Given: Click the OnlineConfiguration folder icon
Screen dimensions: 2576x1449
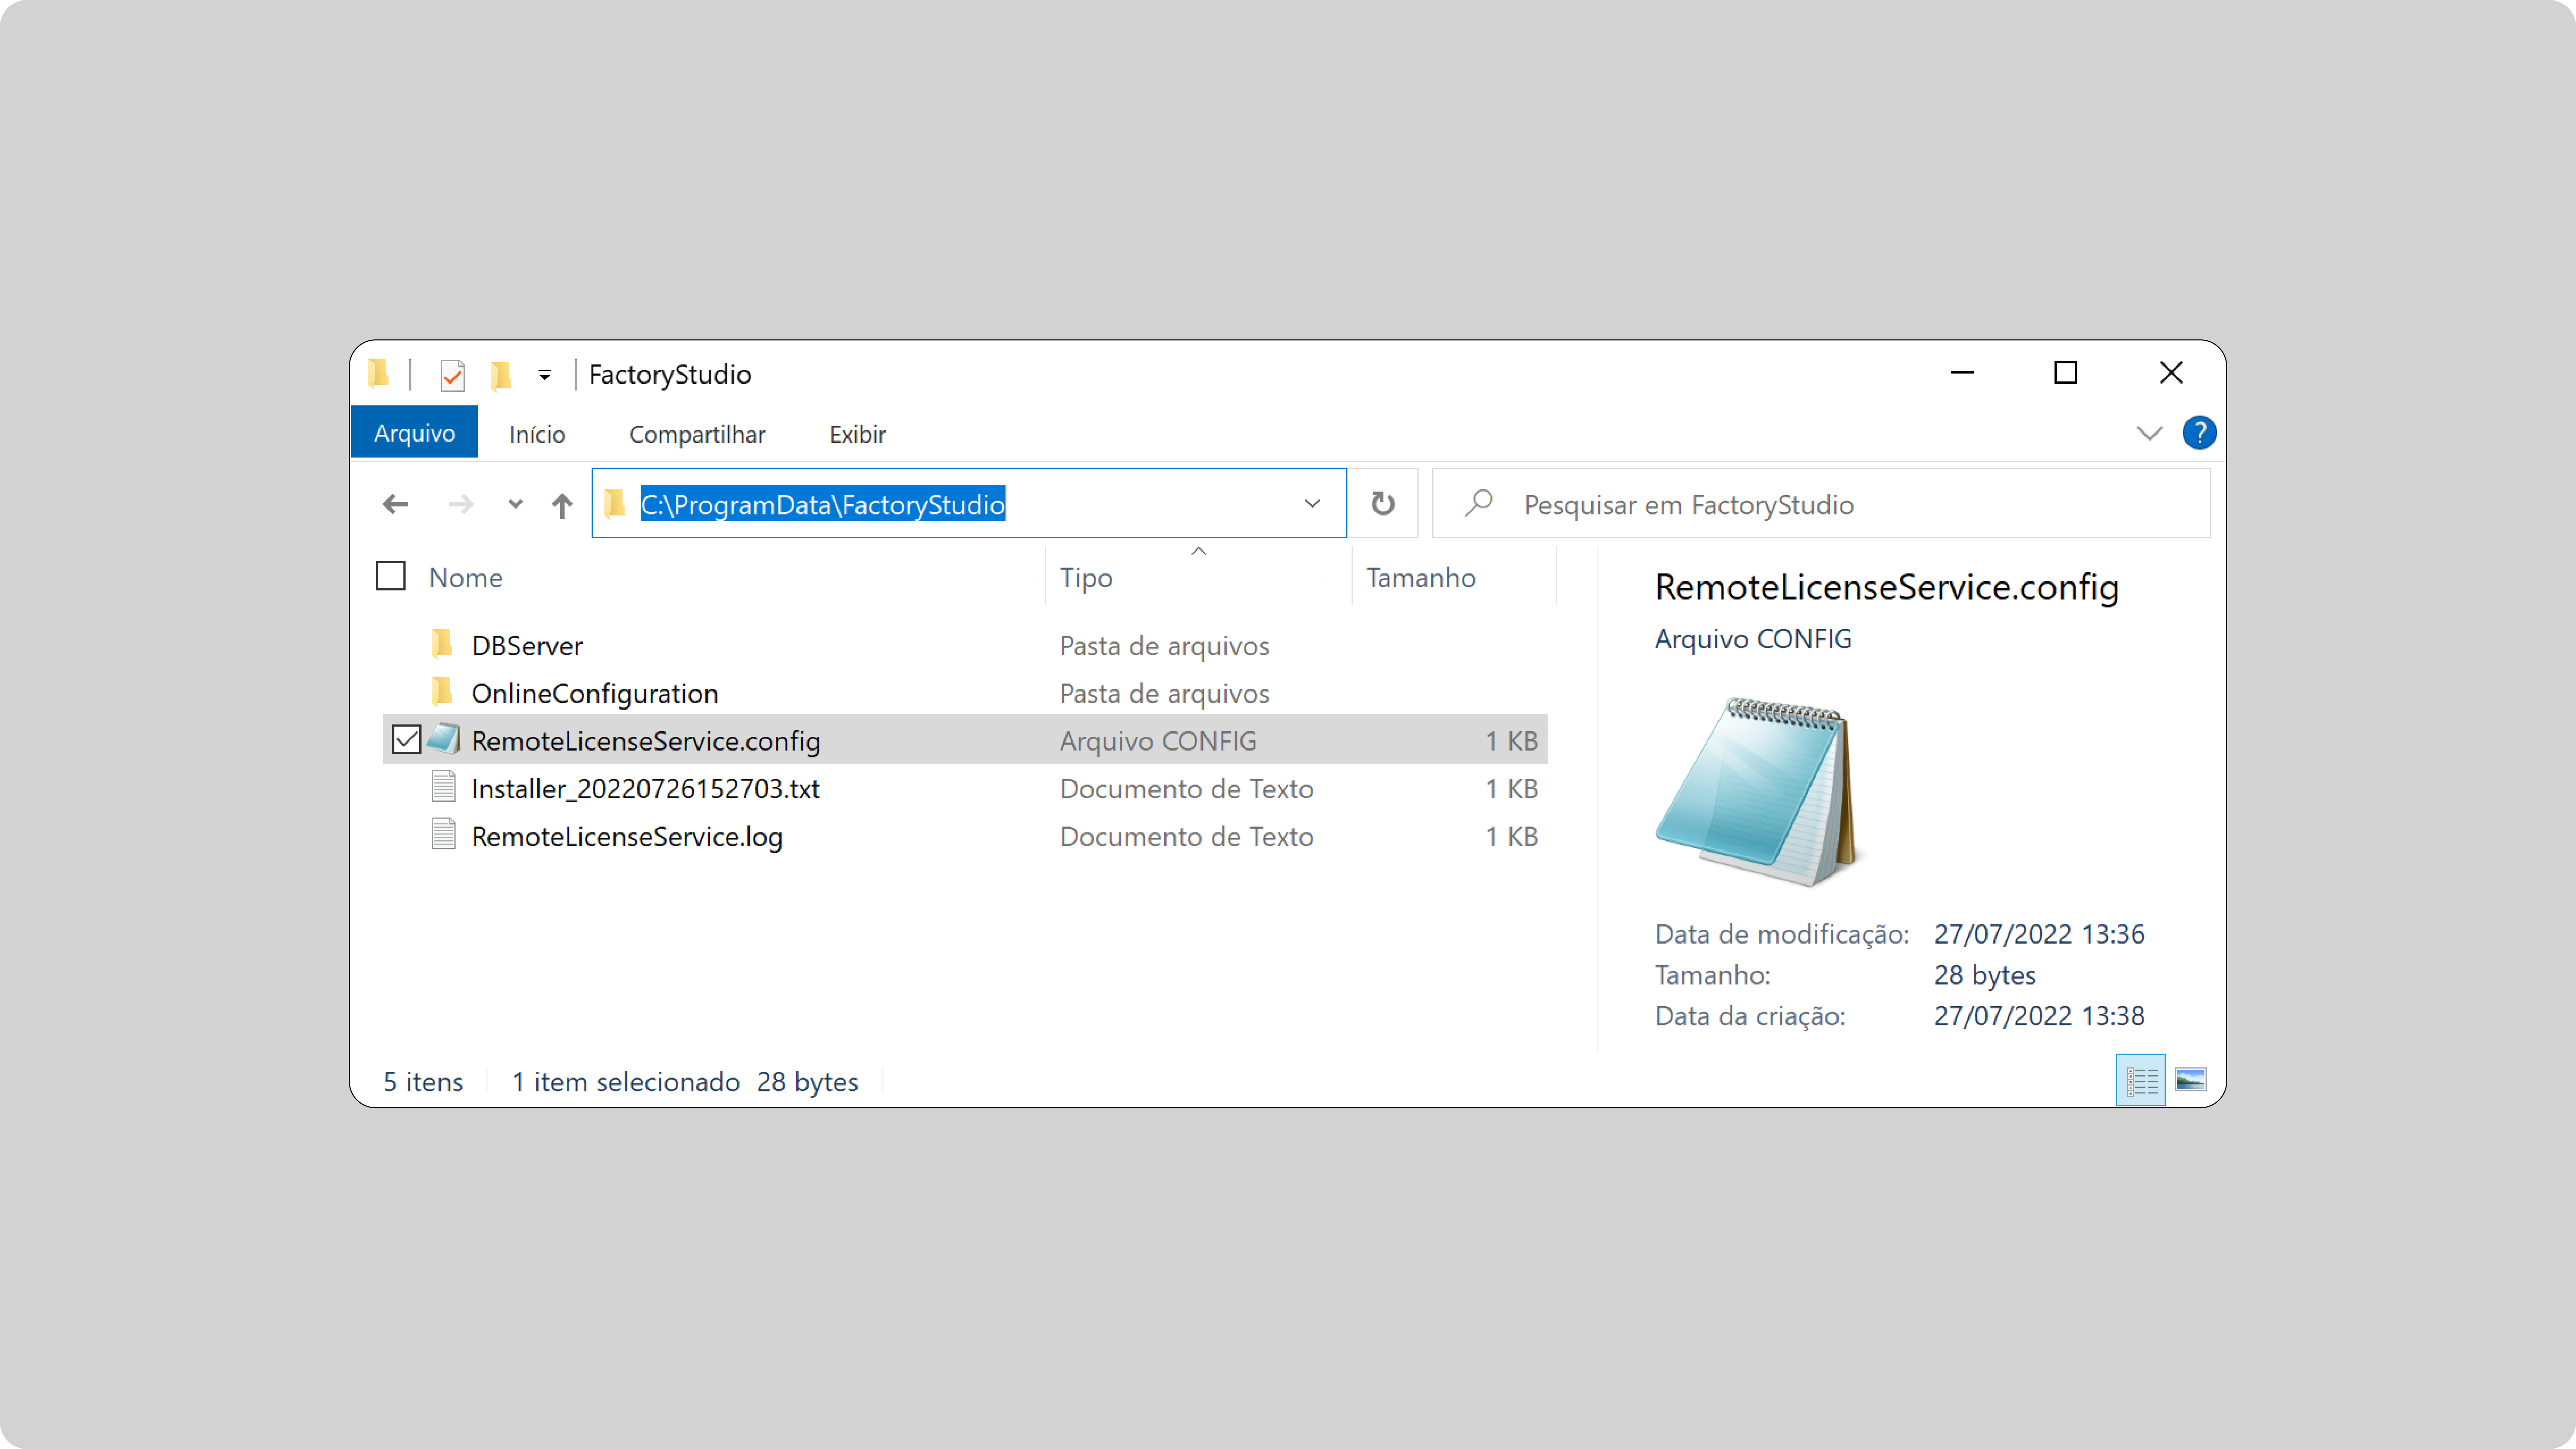Looking at the screenshot, I should point(442,691).
